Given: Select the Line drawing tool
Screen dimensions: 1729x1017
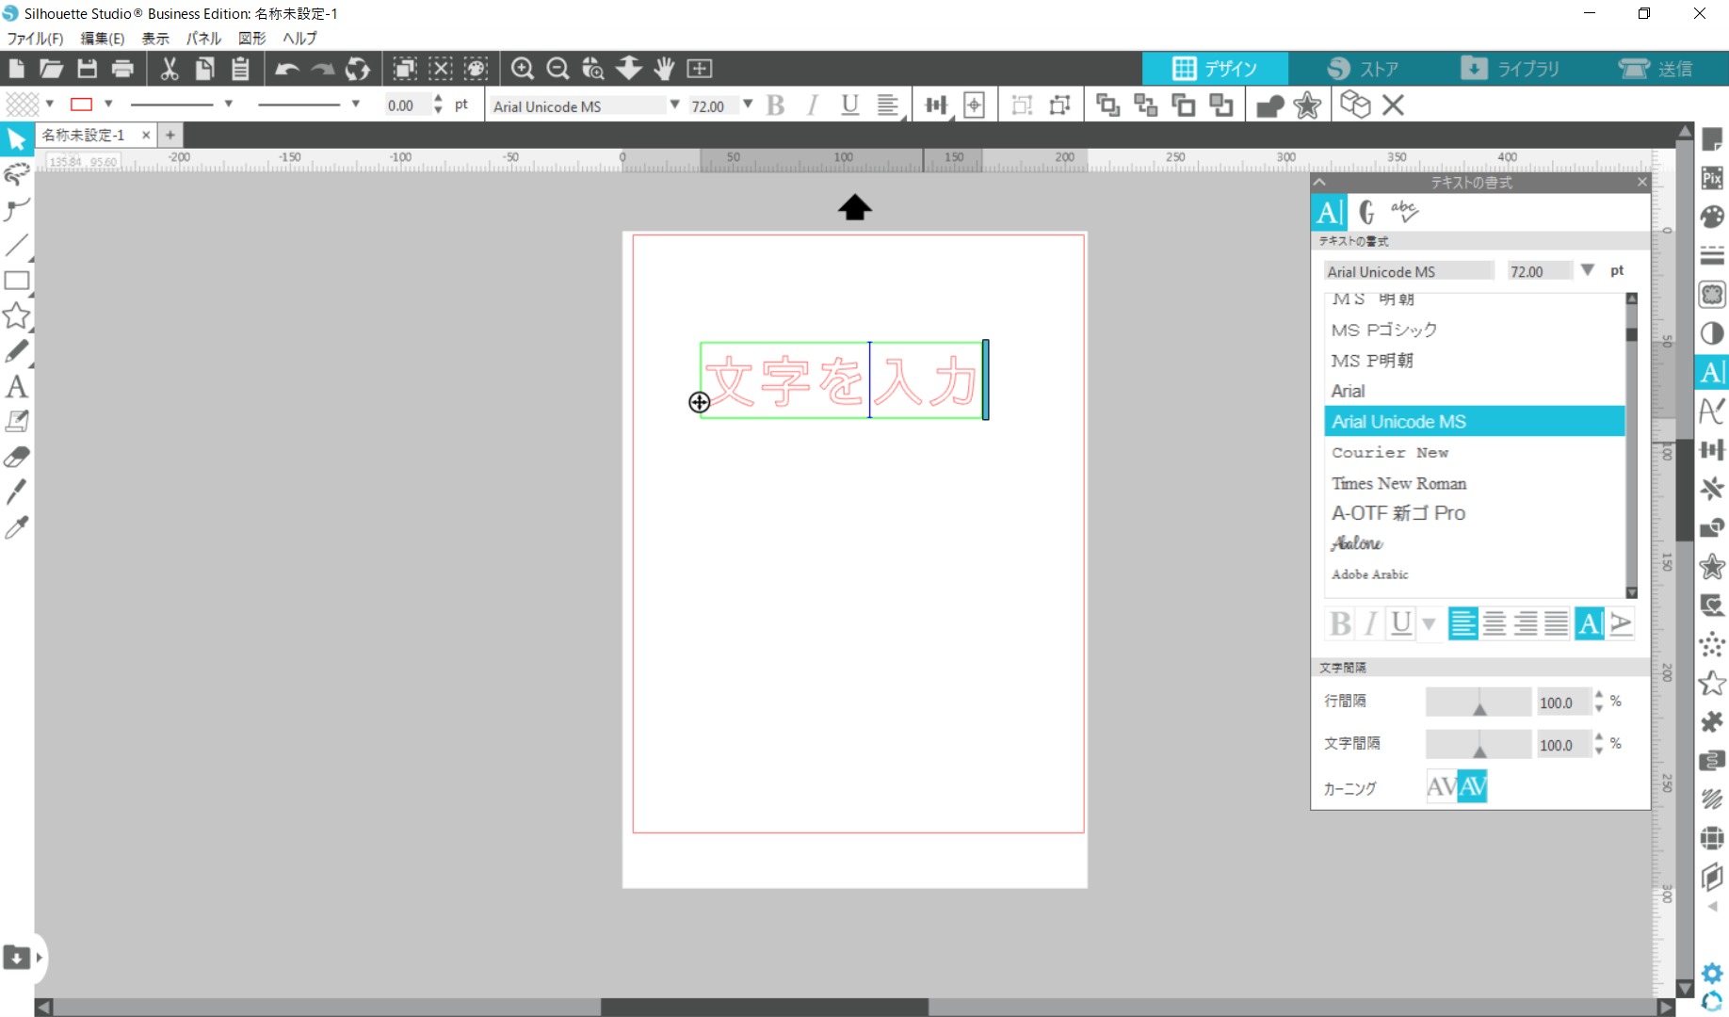Looking at the screenshot, I should click(x=16, y=245).
